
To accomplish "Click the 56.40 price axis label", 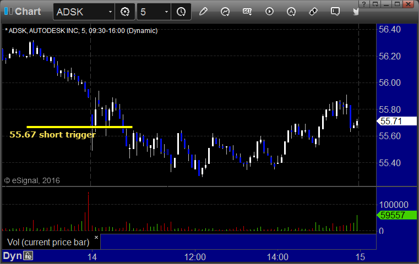I will pyautogui.click(x=390, y=29).
